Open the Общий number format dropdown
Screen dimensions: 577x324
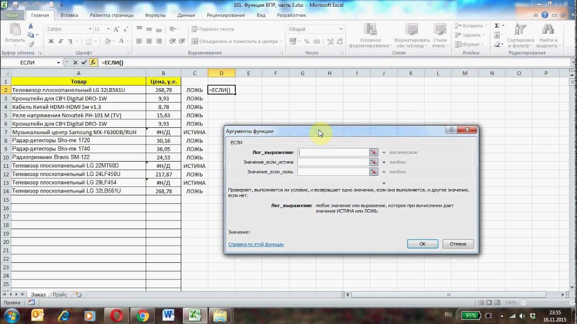pos(341,29)
